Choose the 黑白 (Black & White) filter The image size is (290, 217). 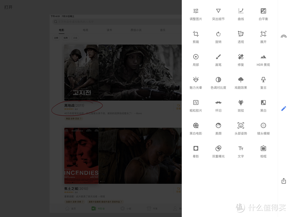pyautogui.click(x=263, y=106)
